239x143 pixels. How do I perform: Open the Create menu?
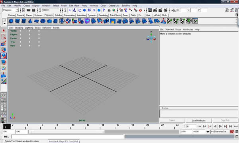tap(27, 6)
